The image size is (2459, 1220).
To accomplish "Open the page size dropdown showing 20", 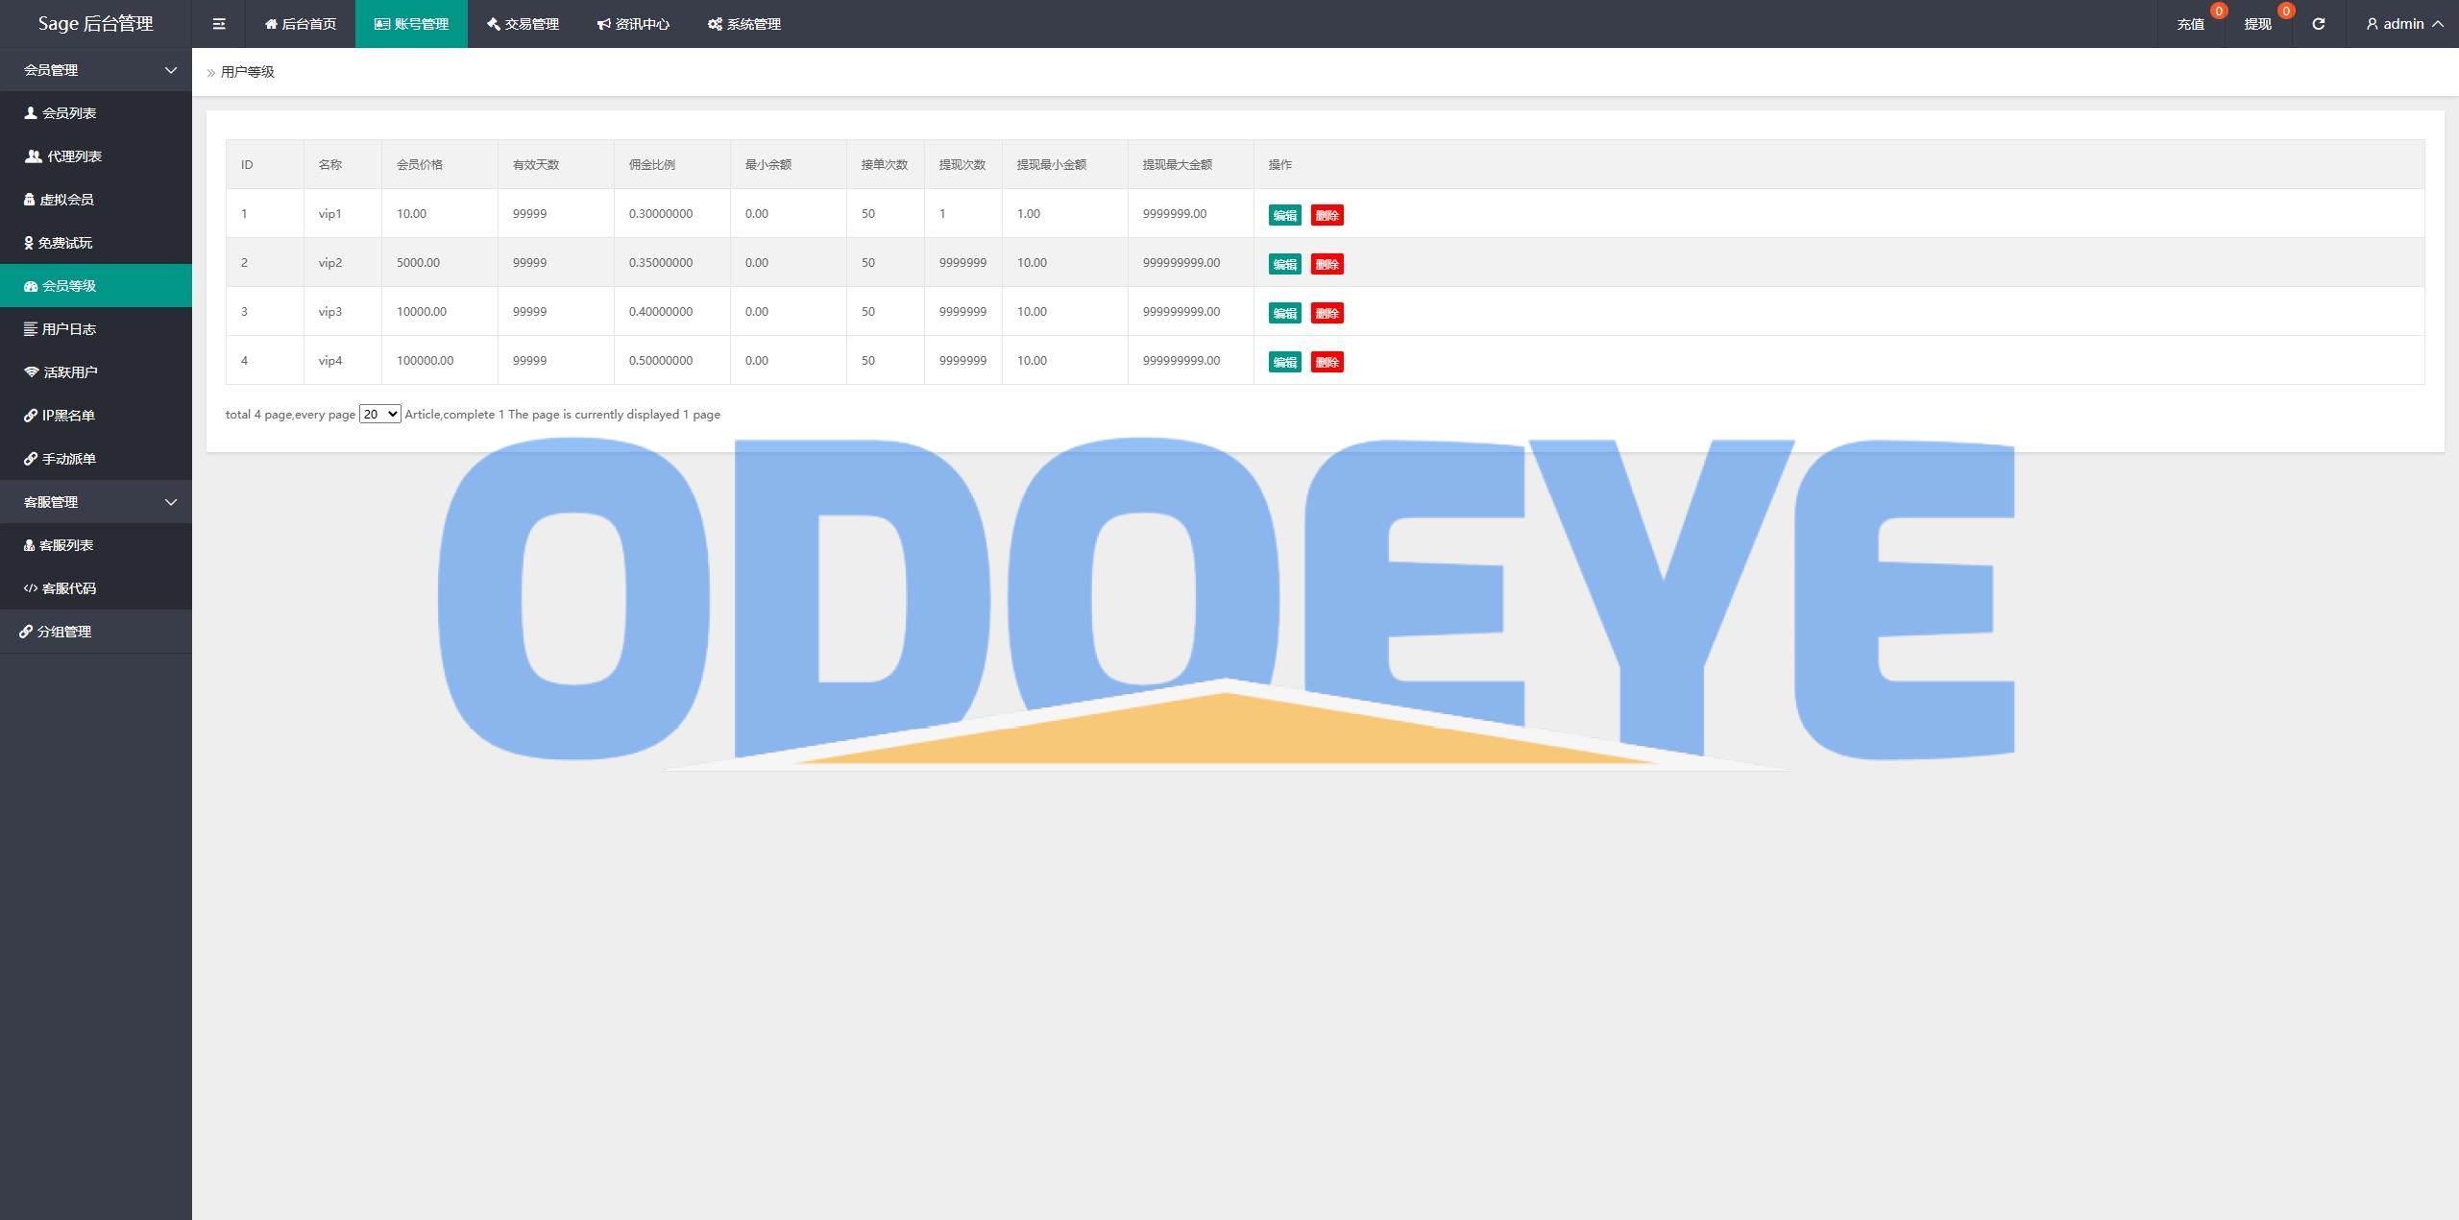I will [x=379, y=414].
